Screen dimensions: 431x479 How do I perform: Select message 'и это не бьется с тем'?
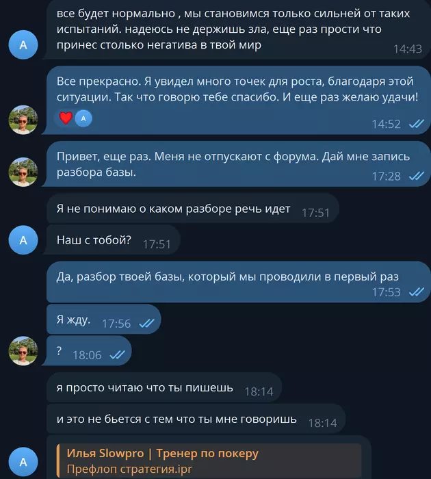[x=196, y=419]
